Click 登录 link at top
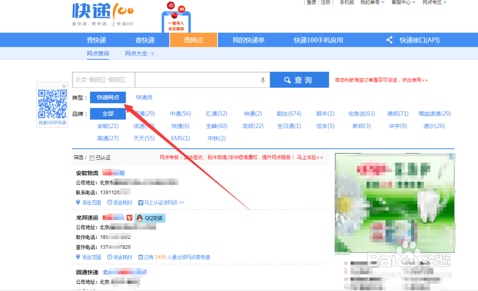 311,2
